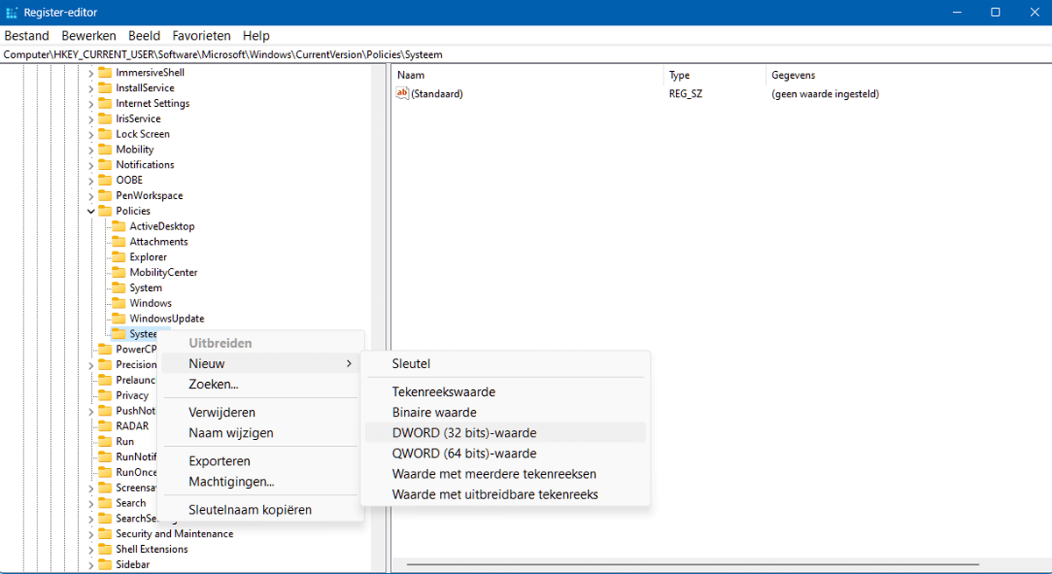Open the Help menu
This screenshot has height=574, width=1052.
pos(256,36)
